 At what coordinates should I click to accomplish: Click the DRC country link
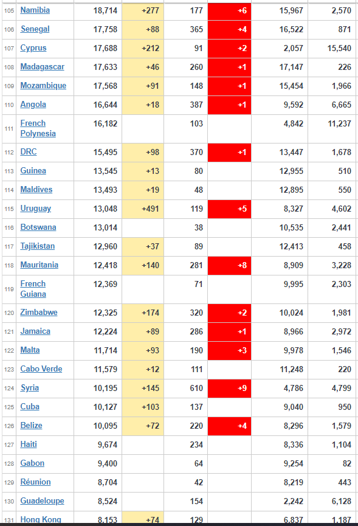click(29, 152)
